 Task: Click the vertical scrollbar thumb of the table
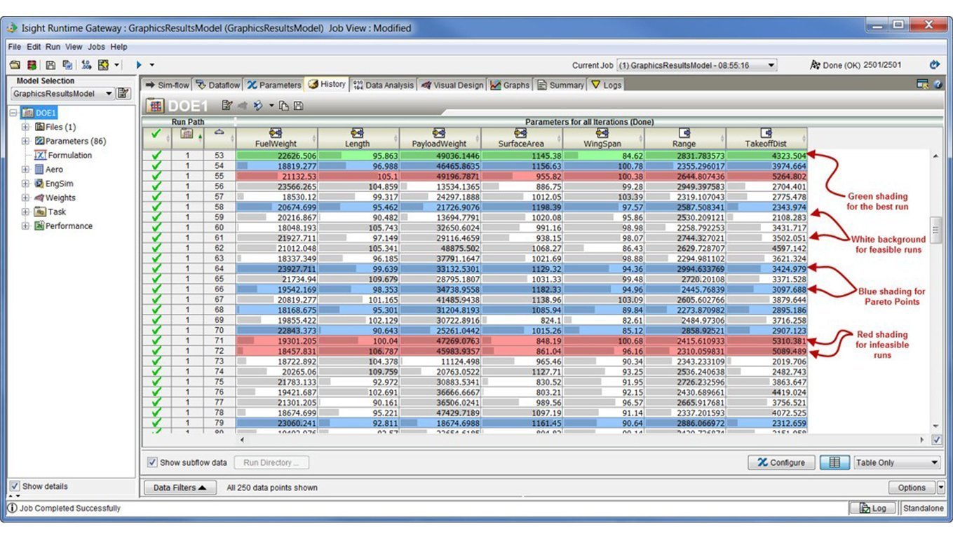pyautogui.click(x=935, y=229)
